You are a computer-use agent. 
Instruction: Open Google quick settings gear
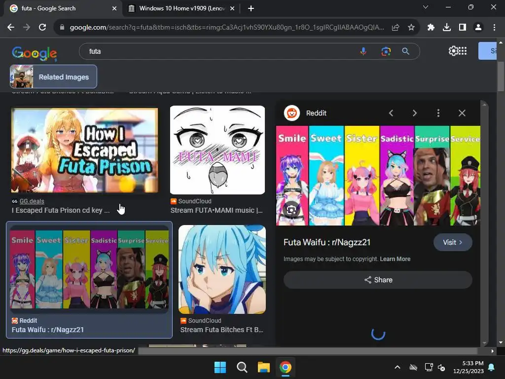pyautogui.click(x=454, y=51)
